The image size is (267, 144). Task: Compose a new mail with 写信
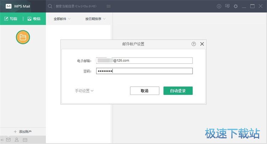[11, 19]
